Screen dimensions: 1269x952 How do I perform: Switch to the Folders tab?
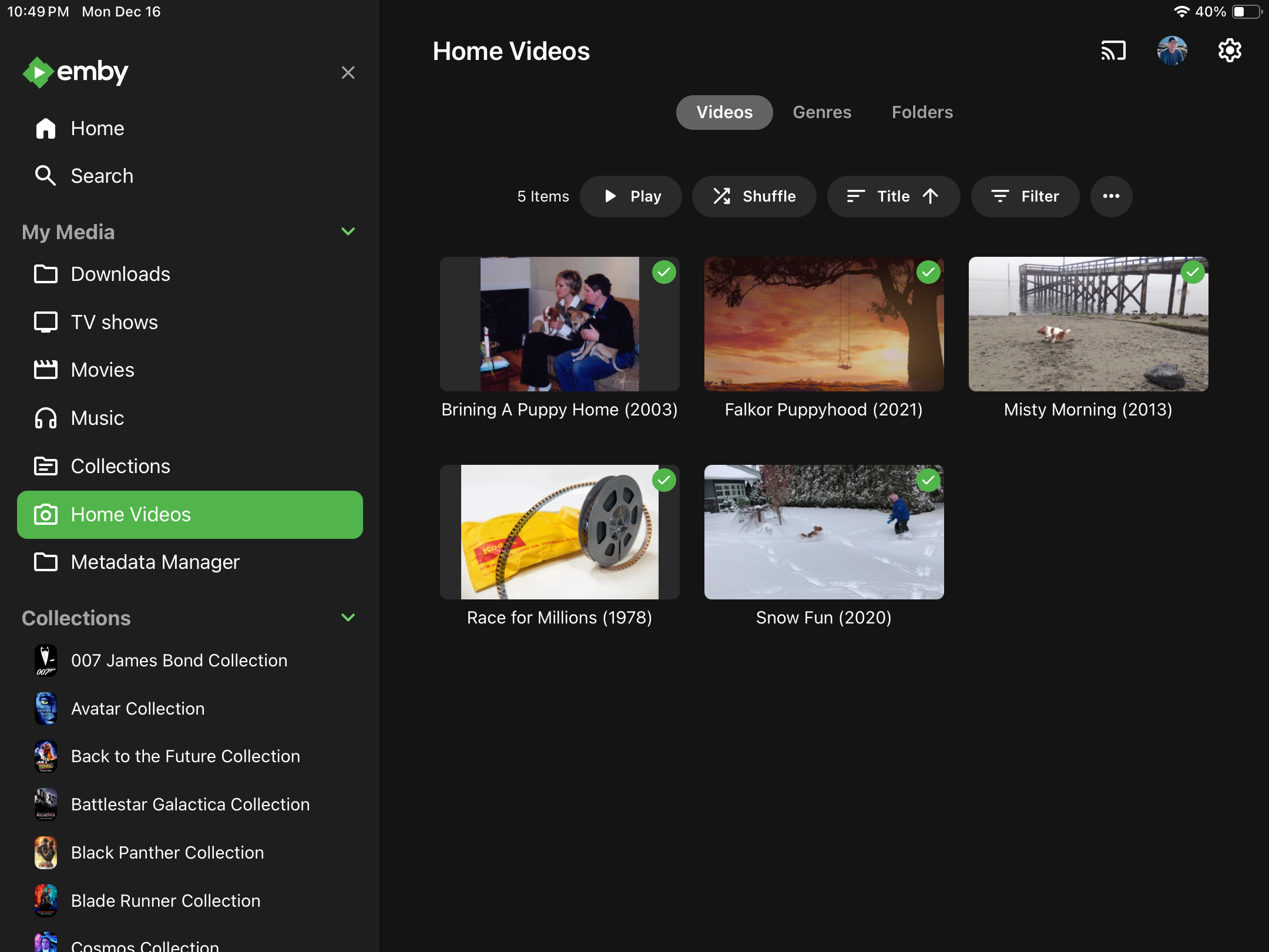(x=922, y=112)
